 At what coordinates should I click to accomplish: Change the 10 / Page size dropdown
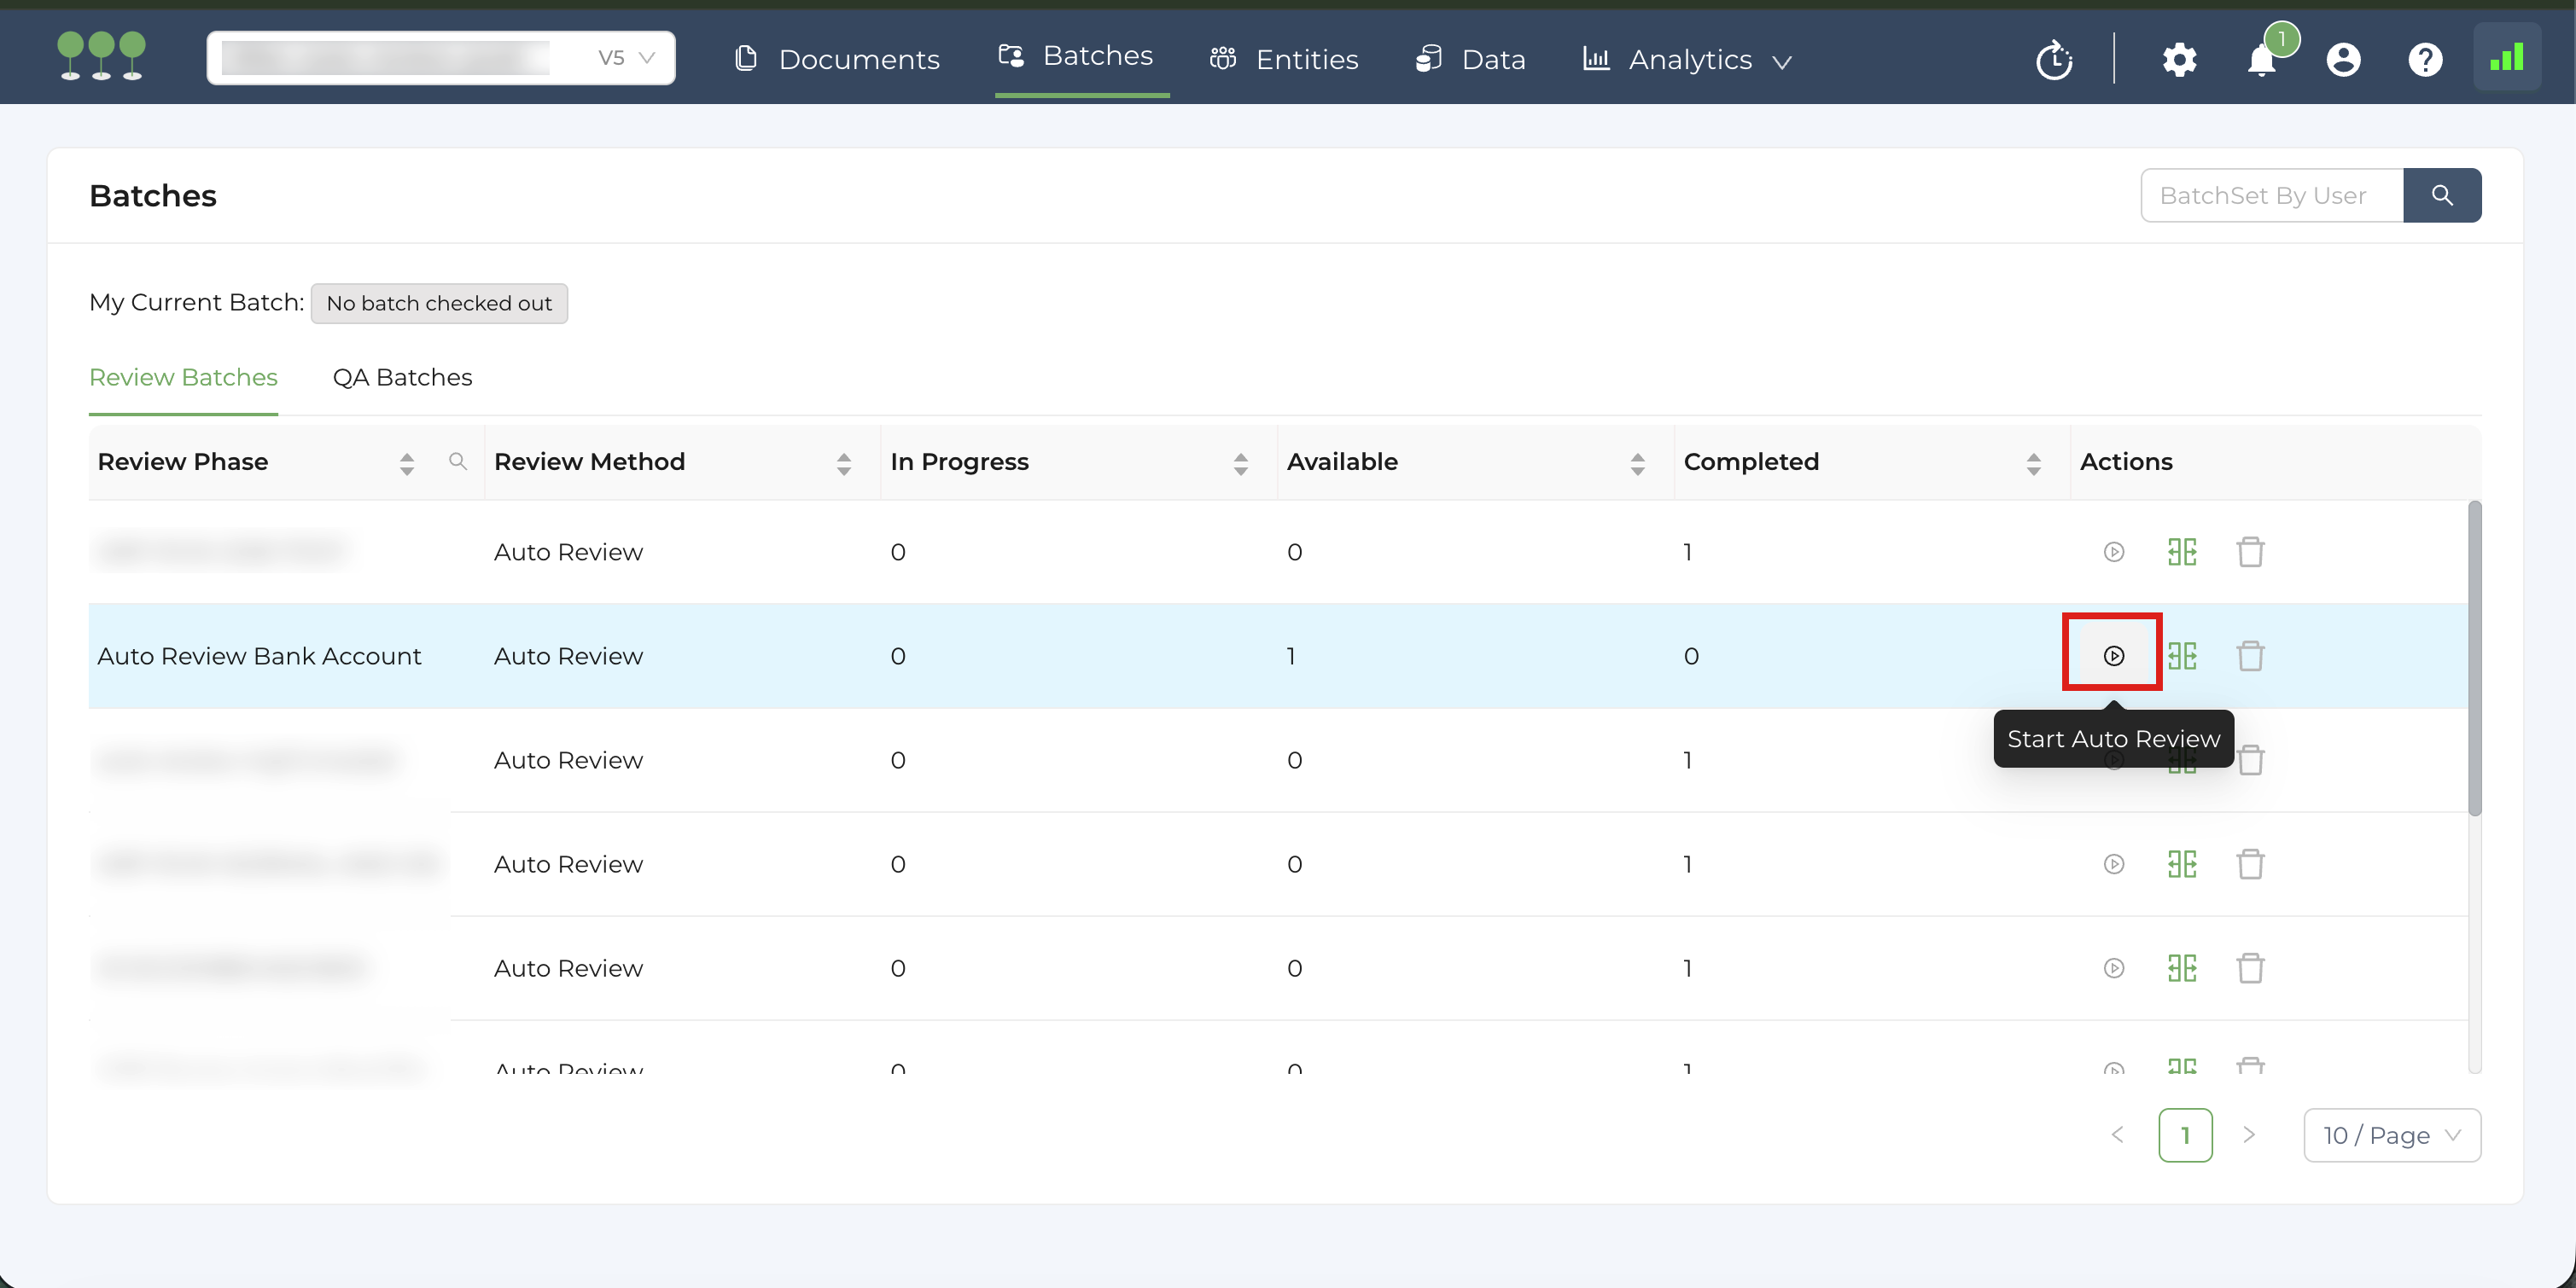coord(2391,1135)
